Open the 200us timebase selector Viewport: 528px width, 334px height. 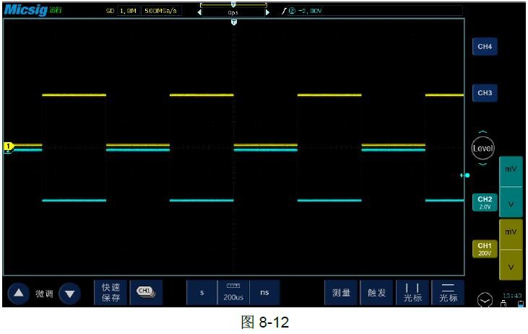click(233, 292)
